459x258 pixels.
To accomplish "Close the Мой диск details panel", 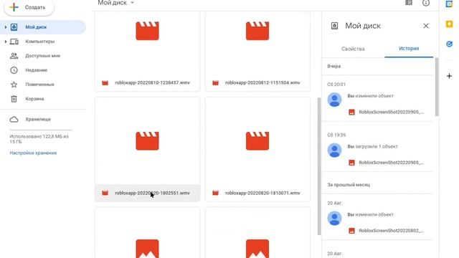I will tap(426, 26).
